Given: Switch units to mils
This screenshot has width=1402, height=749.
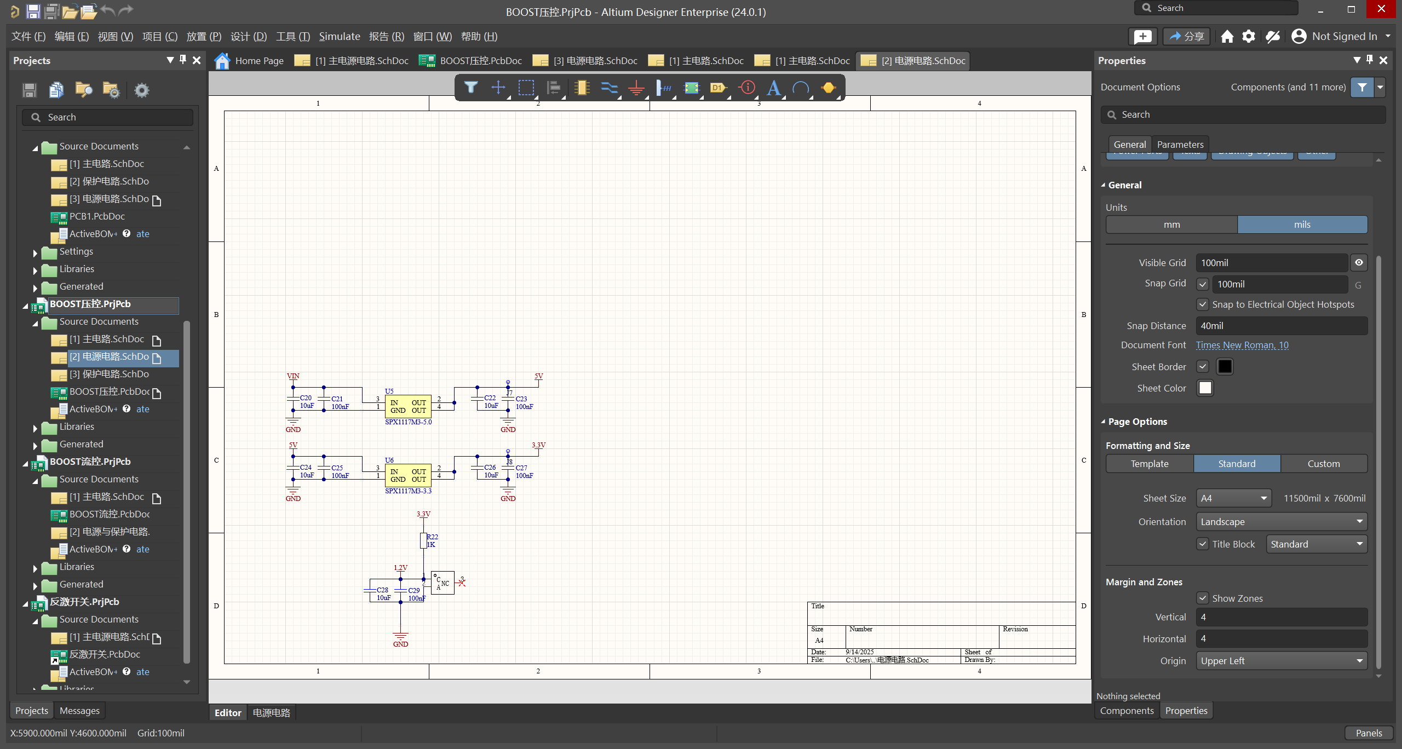Looking at the screenshot, I should (x=1302, y=224).
